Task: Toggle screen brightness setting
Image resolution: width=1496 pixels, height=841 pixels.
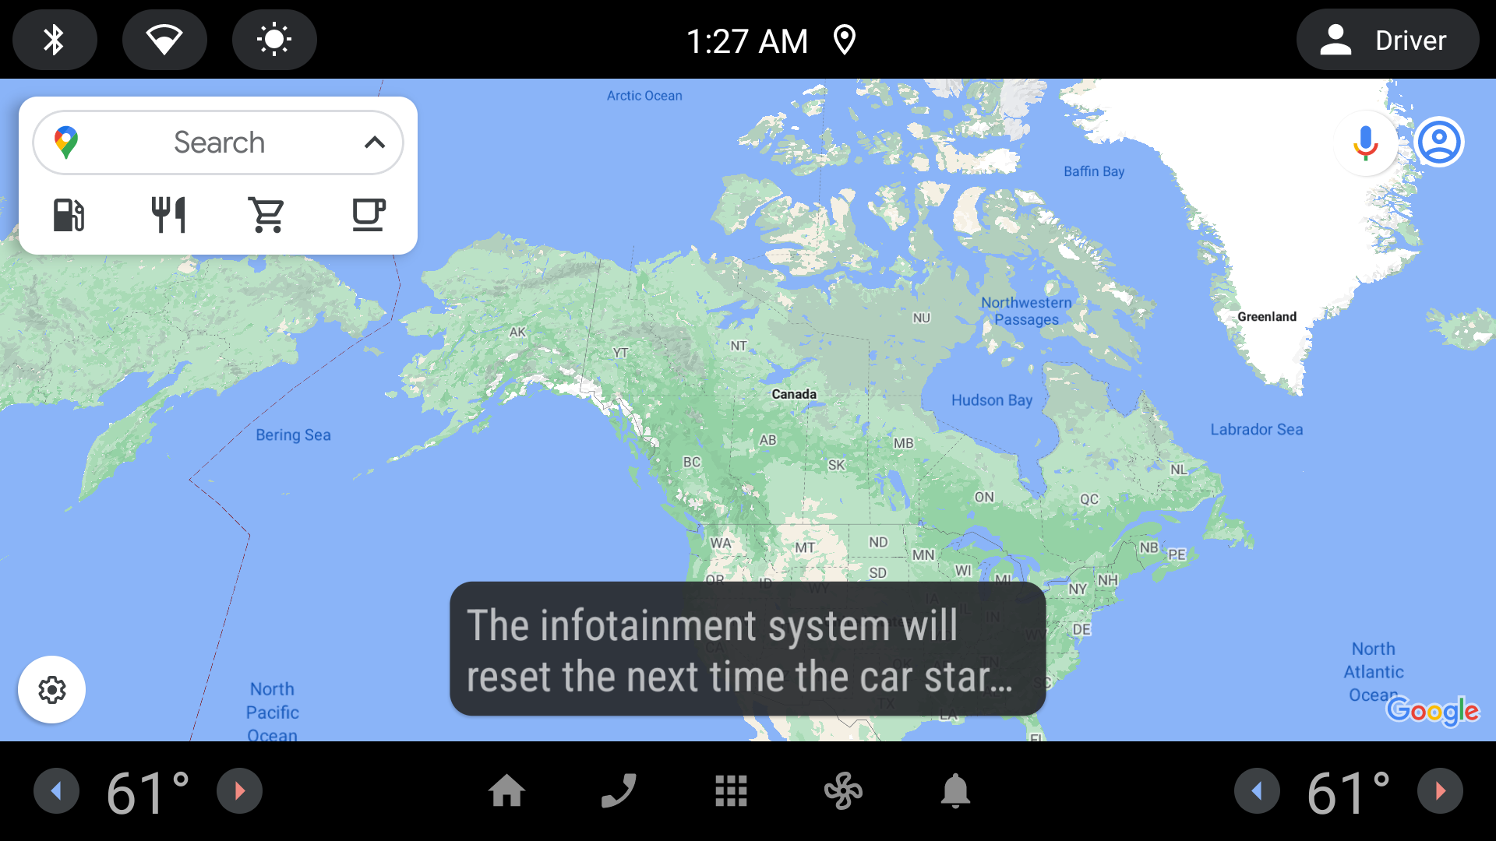Action: [x=273, y=39]
